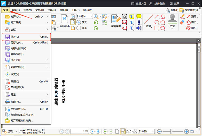Toggle continuous page layout in status bar
The image size is (202, 136).
pos(123,131)
